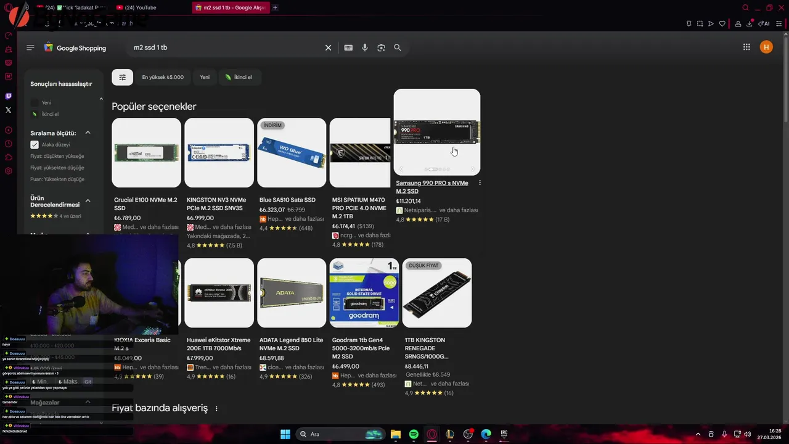
Task: Sort by Fiyat: yüksekten düşüğe
Action: [57, 168]
